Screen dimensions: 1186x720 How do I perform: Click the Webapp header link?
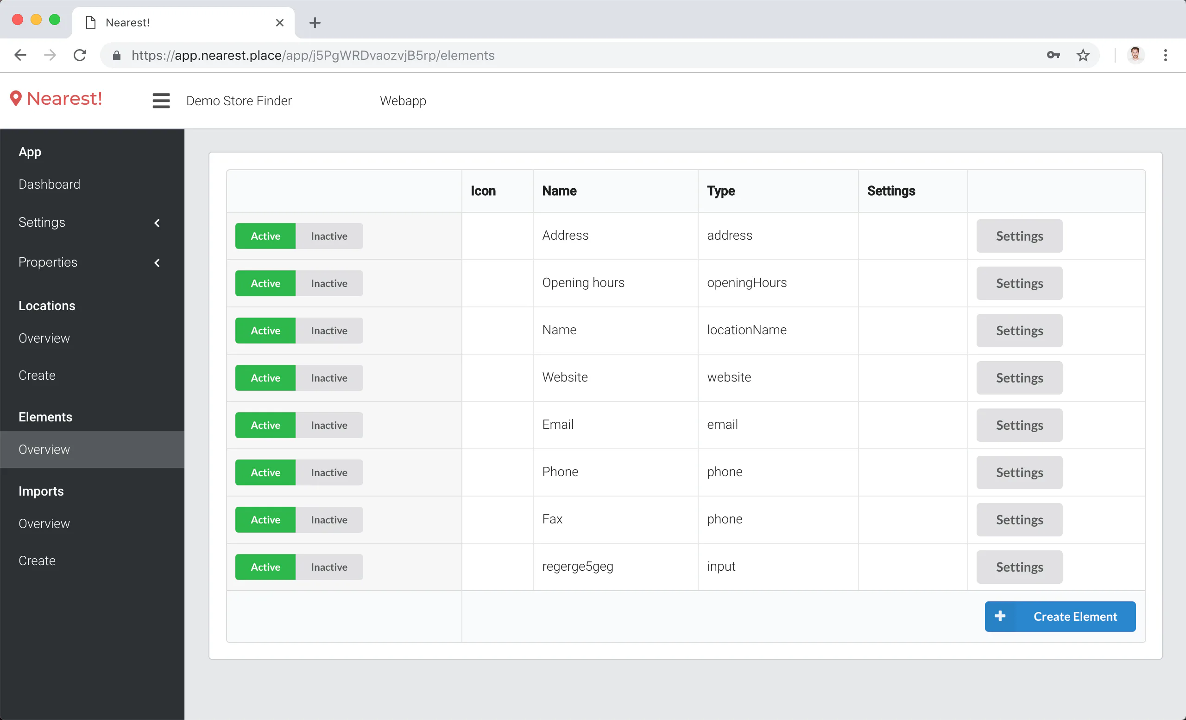pyautogui.click(x=403, y=101)
